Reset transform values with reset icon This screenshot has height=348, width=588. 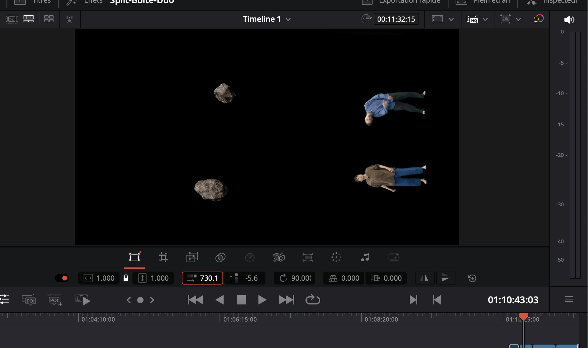coord(472,278)
